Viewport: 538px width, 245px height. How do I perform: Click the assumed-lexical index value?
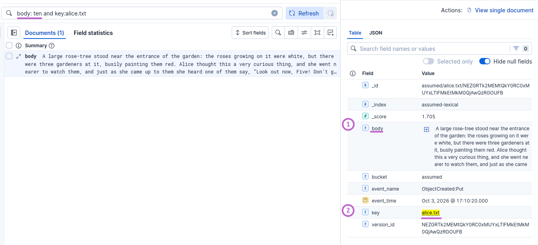440,104
